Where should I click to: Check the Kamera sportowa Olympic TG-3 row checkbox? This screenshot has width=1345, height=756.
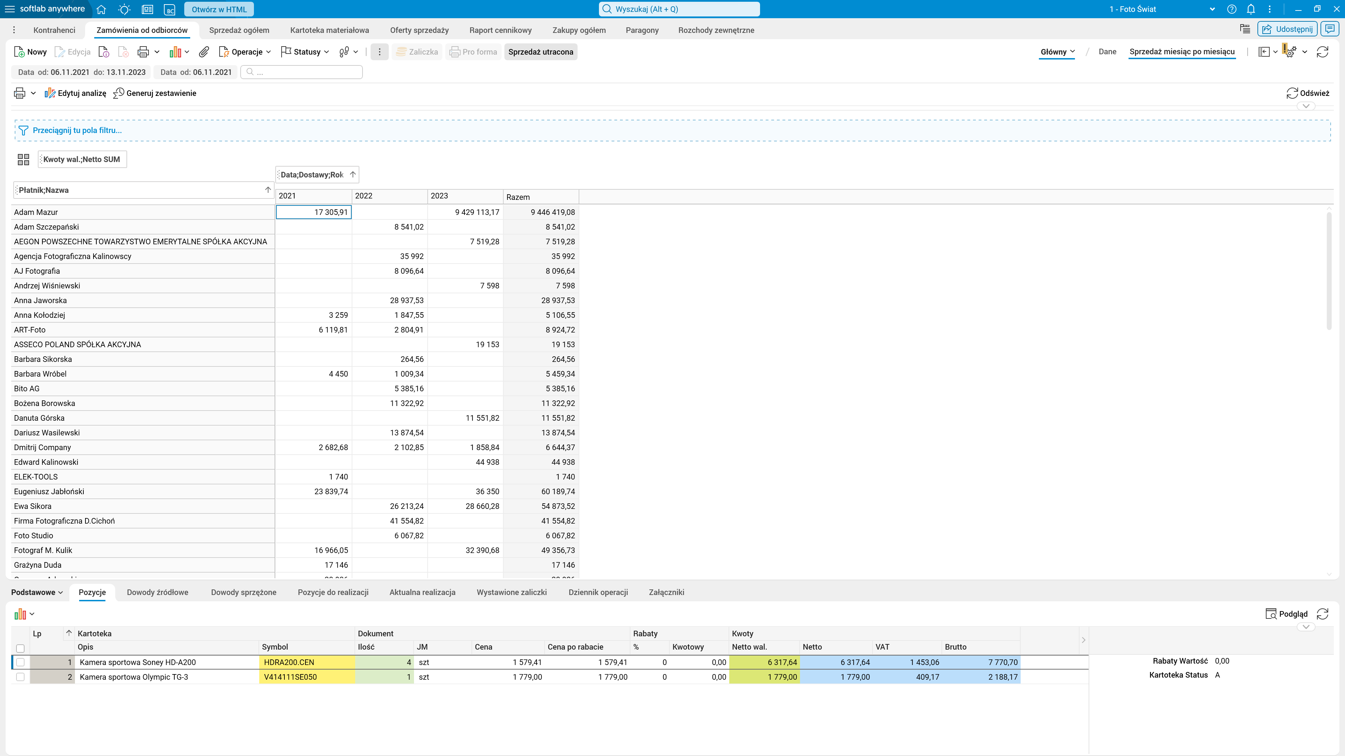coord(20,677)
